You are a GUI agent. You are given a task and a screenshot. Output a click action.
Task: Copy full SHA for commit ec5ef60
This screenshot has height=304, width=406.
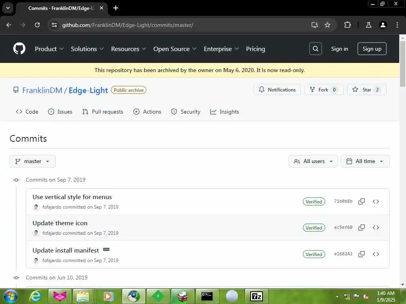coord(362,228)
